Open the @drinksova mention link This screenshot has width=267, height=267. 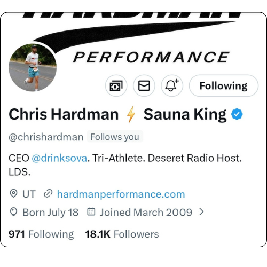[x=59, y=158]
